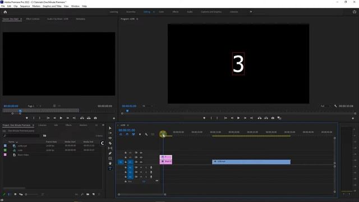Open Source Monitor button editor plus icon
This screenshot has width=359, height=202.
(x=114, y=118)
